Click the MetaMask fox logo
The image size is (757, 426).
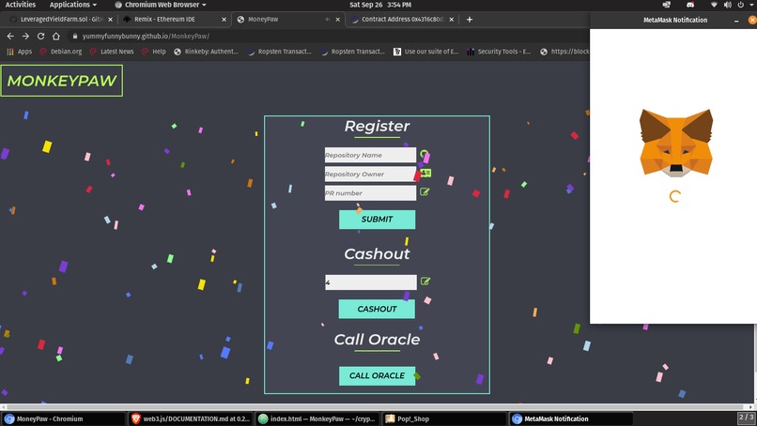coord(676,143)
